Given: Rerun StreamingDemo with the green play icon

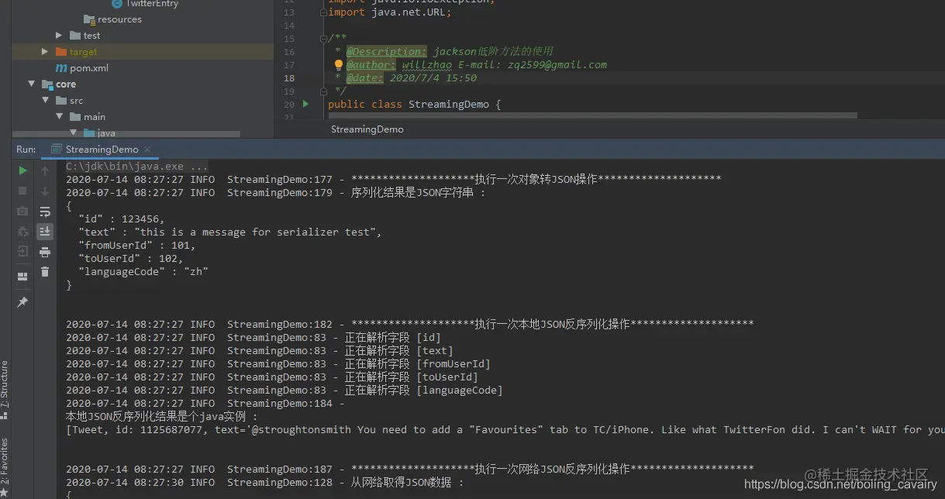Looking at the screenshot, I should click(x=22, y=170).
